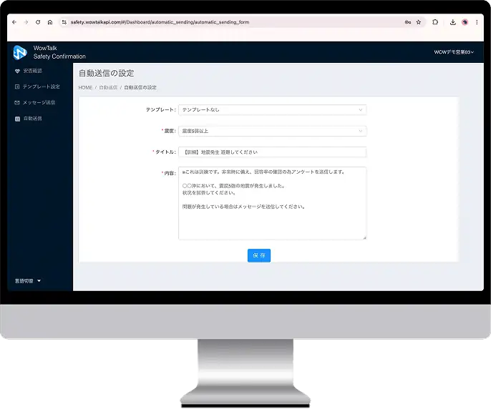This screenshot has height=409, width=491.
Task: Open テンプレート設定 in sidebar
Action: [x=37, y=87]
